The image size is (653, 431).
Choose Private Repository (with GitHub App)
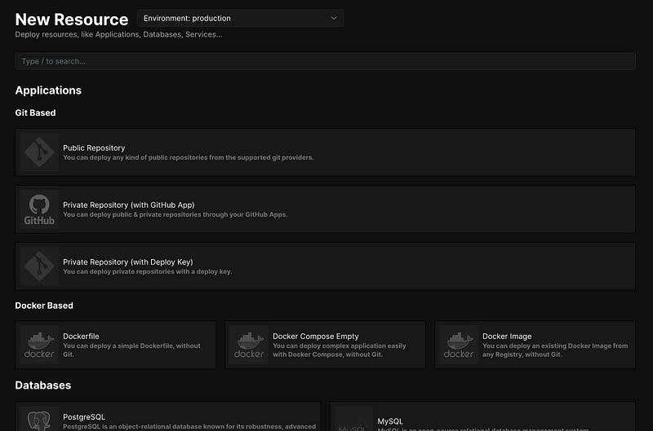tap(129, 205)
